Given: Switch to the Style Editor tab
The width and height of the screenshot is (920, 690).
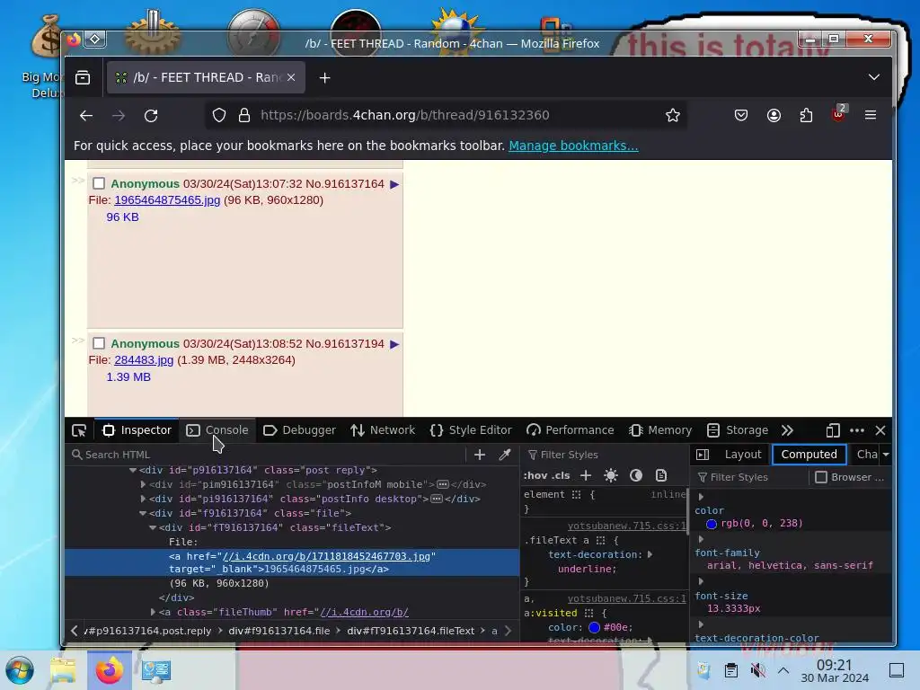Looking at the screenshot, I should tap(471, 430).
